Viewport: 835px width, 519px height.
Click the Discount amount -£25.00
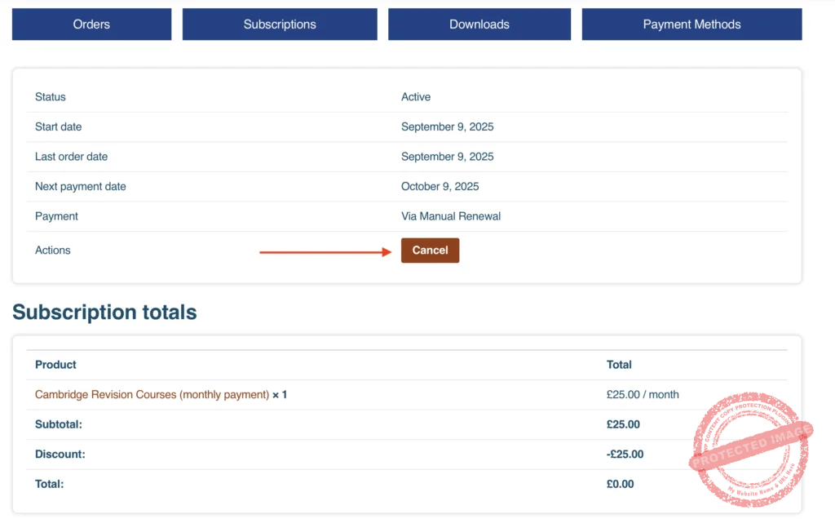625,455
